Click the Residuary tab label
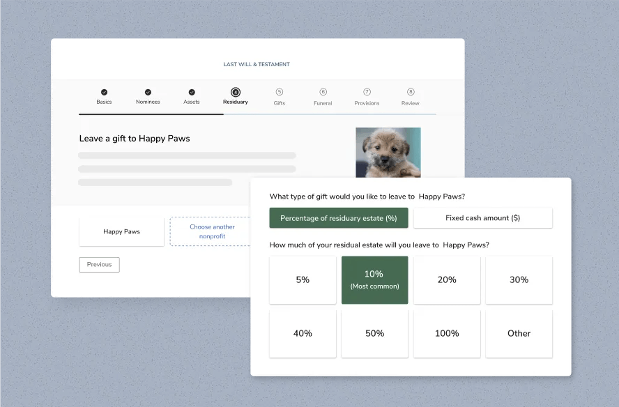The image size is (619, 407). pyautogui.click(x=235, y=102)
